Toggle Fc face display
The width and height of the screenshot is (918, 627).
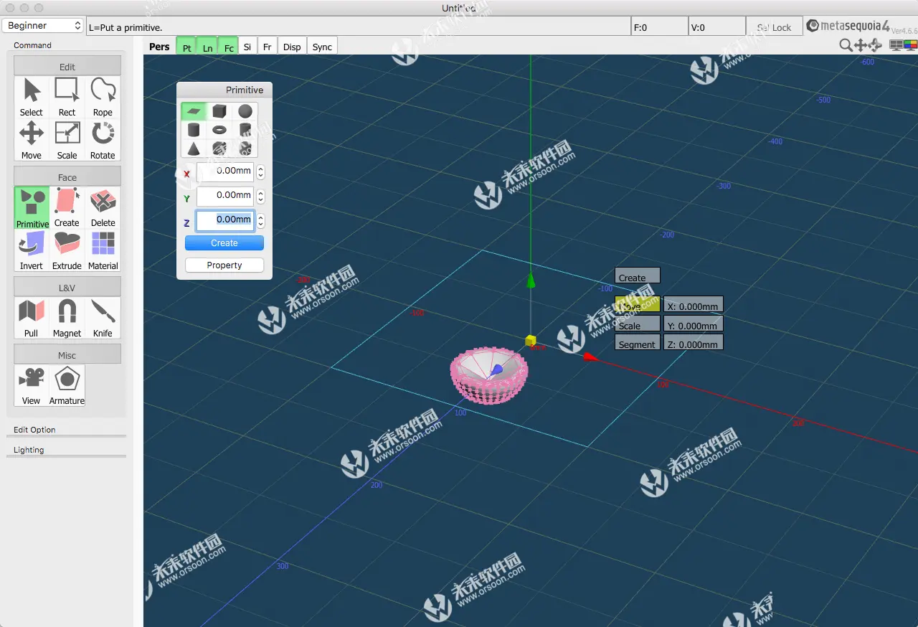click(x=229, y=47)
